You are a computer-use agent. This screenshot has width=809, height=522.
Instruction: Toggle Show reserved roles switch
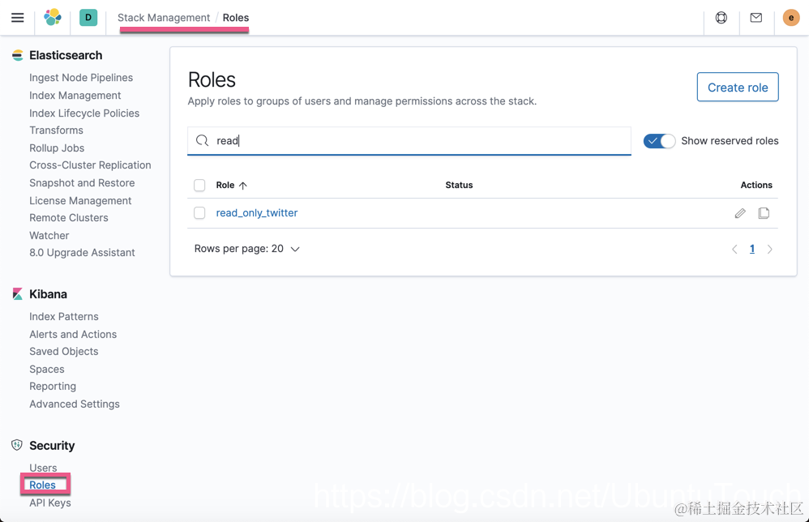click(x=659, y=141)
